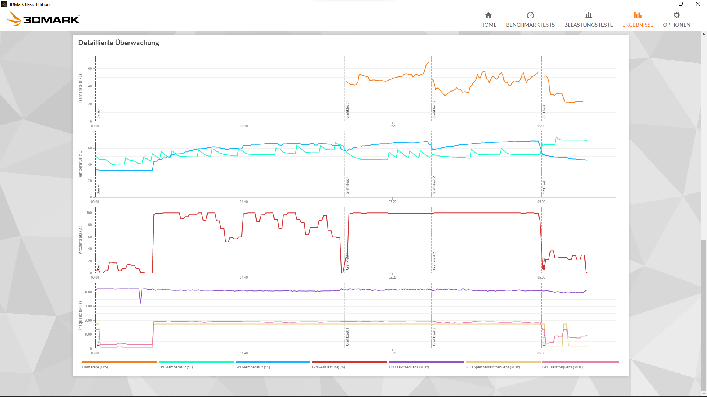Viewport: 707px width, 397px height.
Task: Click the vertical scrollbar thumb
Action: [x=703, y=314]
